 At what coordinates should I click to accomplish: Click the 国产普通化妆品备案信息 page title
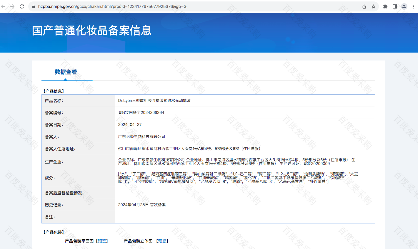tap(92, 31)
